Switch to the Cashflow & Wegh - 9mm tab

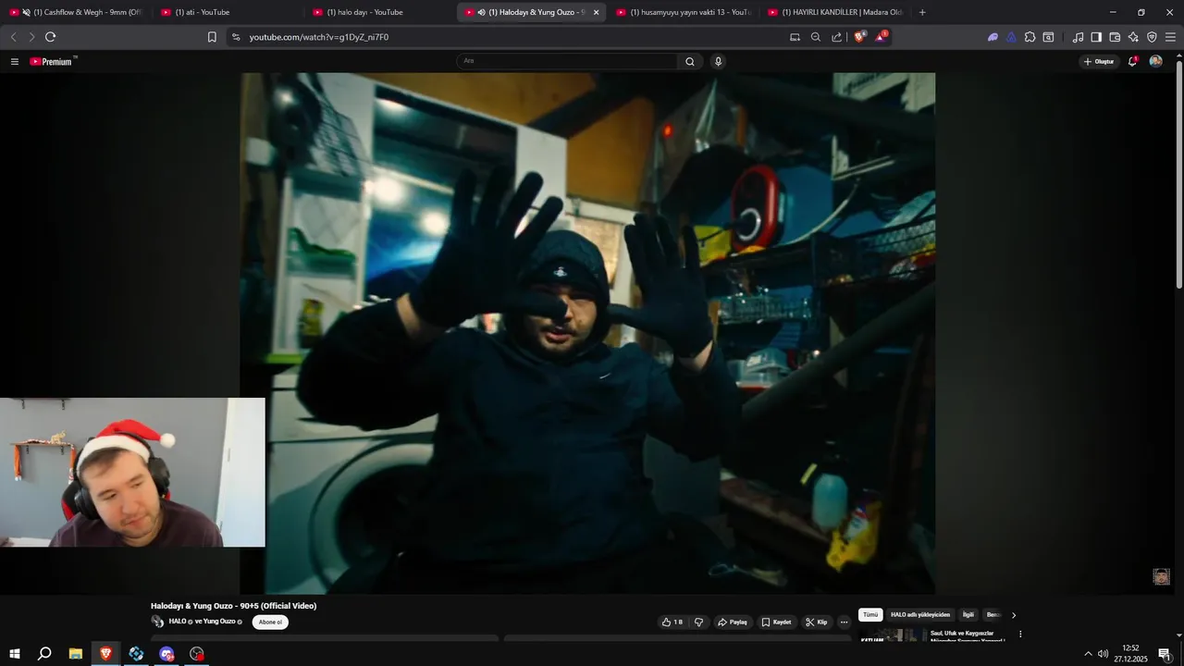[76, 12]
